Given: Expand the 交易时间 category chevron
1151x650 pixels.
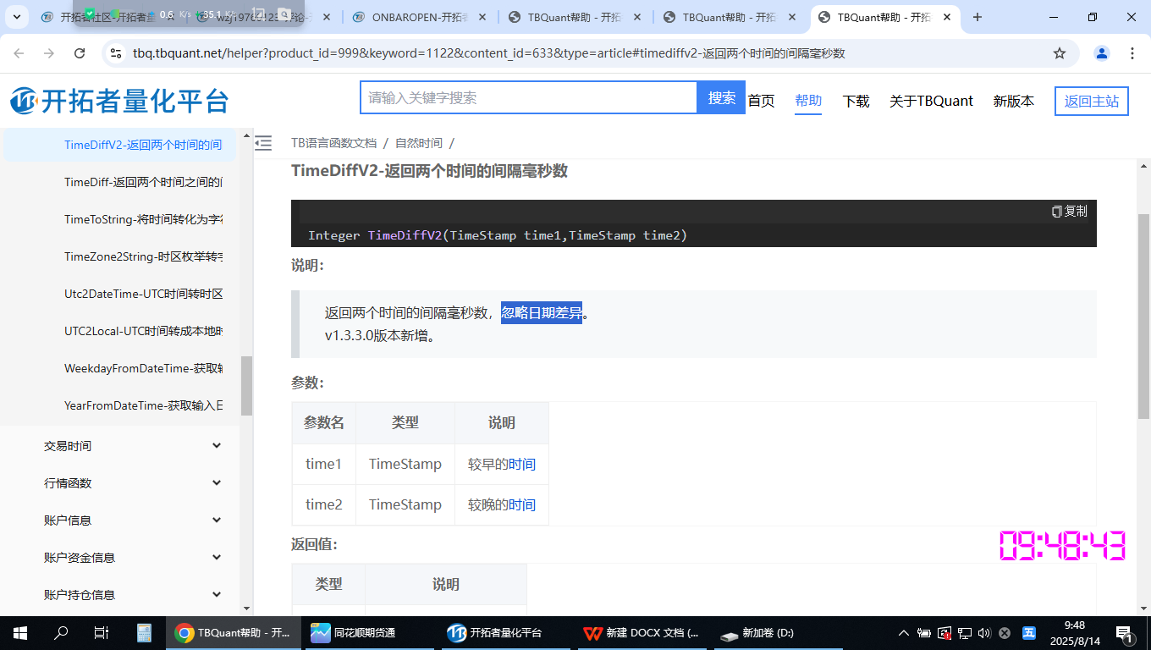Looking at the screenshot, I should (217, 446).
